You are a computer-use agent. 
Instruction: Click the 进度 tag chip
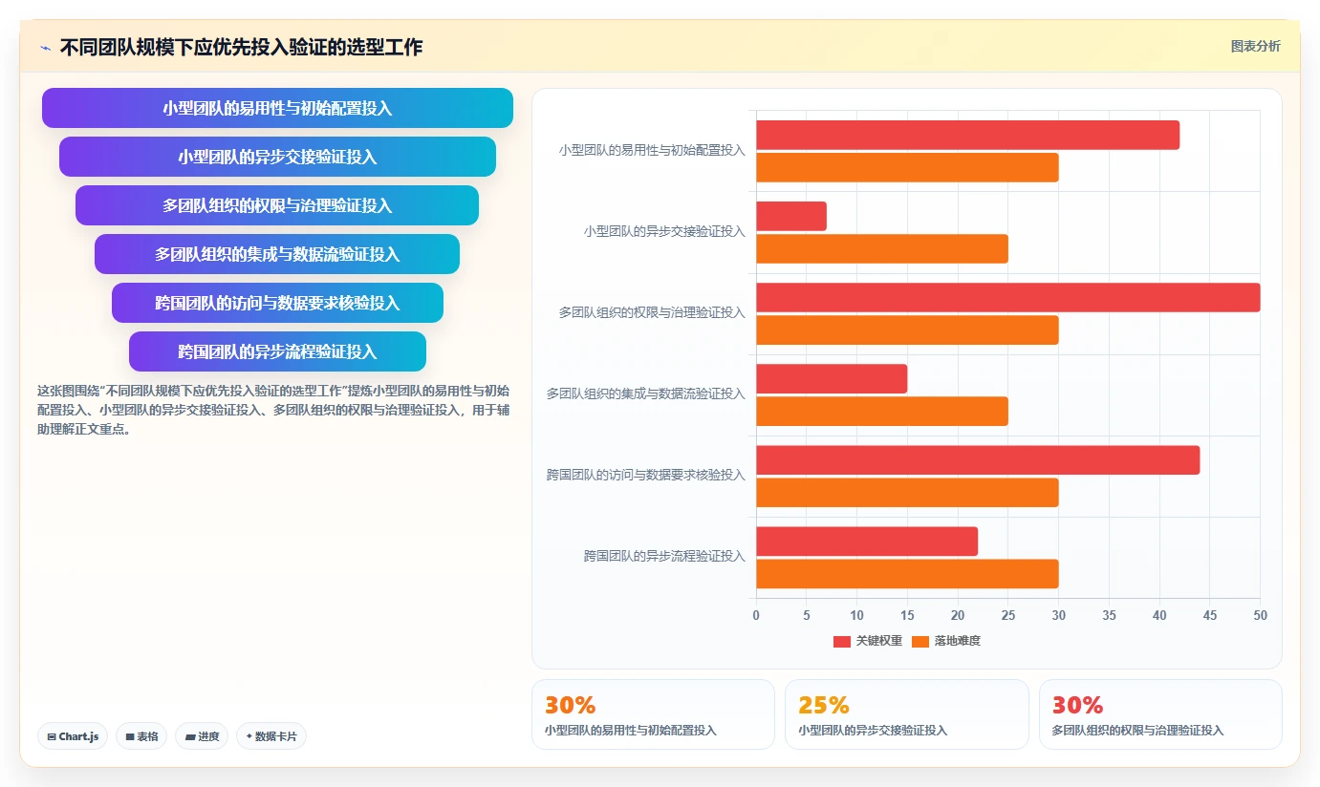tap(202, 736)
